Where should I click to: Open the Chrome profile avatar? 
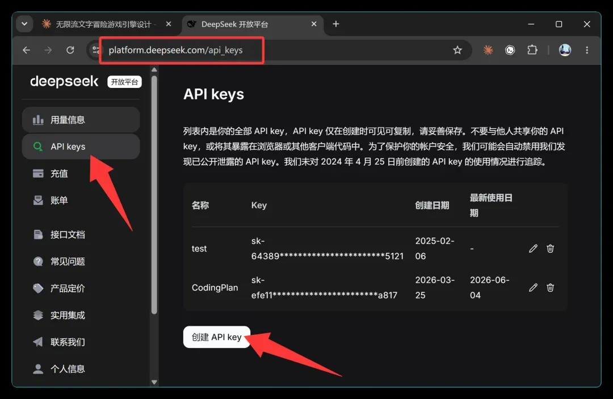[565, 50]
